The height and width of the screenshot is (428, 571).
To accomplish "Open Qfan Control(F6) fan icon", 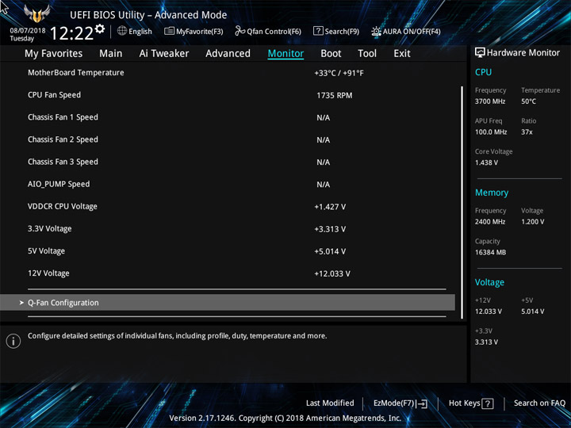I will pyautogui.click(x=240, y=31).
